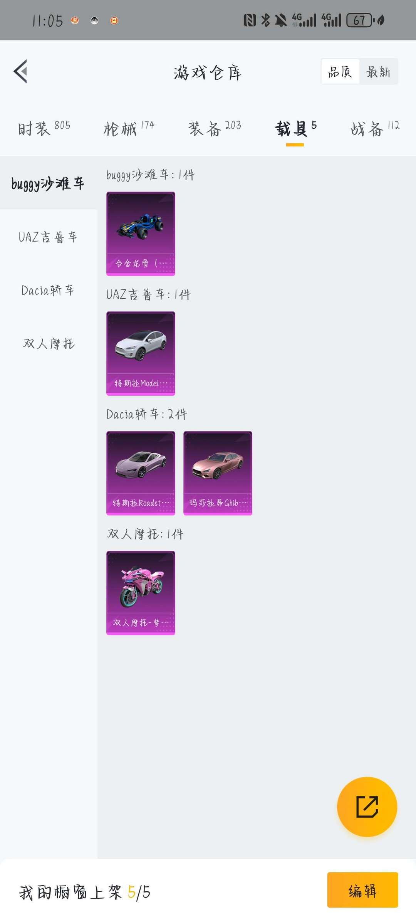Tap the battery level indicator
Image resolution: width=416 pixels, height=921 pixels.
coord(360,20)
